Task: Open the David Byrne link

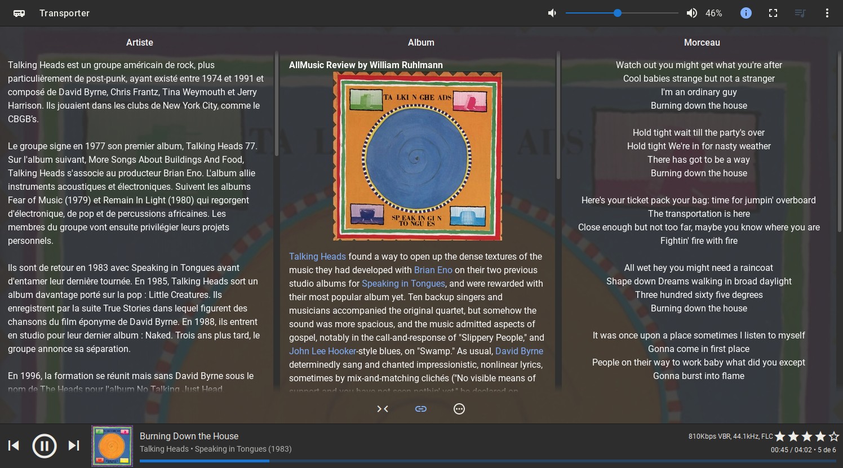Action: [x=519, y=351]
